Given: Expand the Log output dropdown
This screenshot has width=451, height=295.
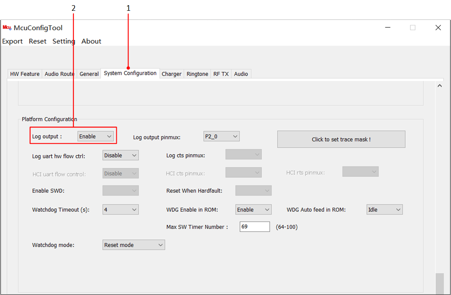Looking at the screenshot, I should coord(96,136).
